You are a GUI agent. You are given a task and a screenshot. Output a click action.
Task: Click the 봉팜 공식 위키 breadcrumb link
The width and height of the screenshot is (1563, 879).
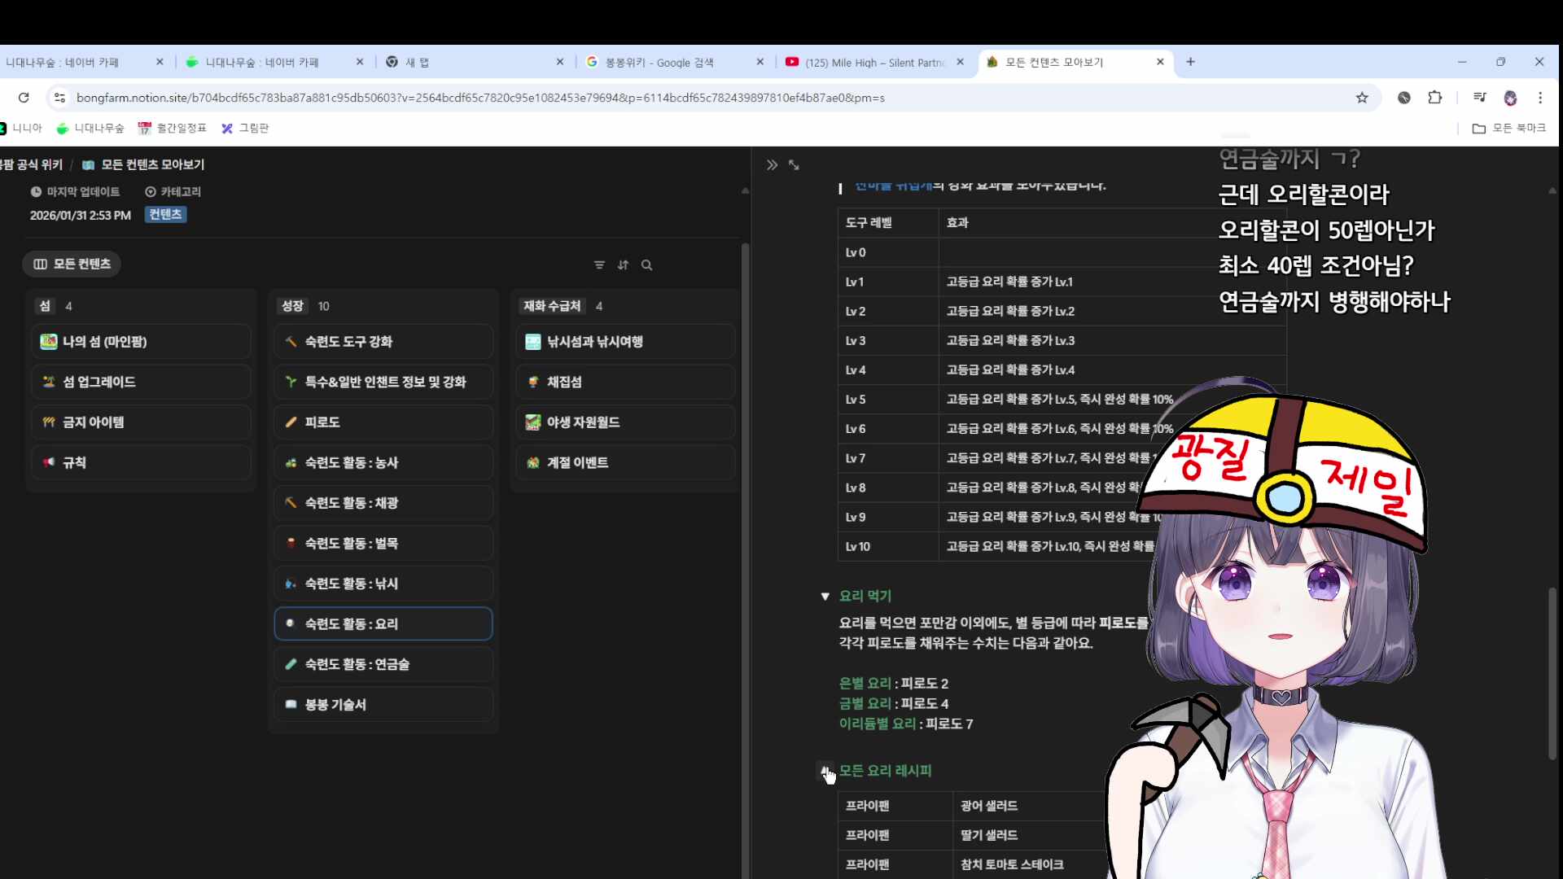[x=31, y=164]
